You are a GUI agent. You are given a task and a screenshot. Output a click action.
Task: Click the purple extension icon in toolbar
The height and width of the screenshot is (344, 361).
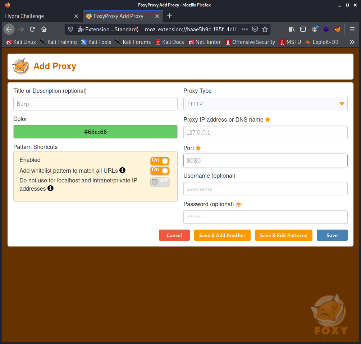[x=326, y=29]
